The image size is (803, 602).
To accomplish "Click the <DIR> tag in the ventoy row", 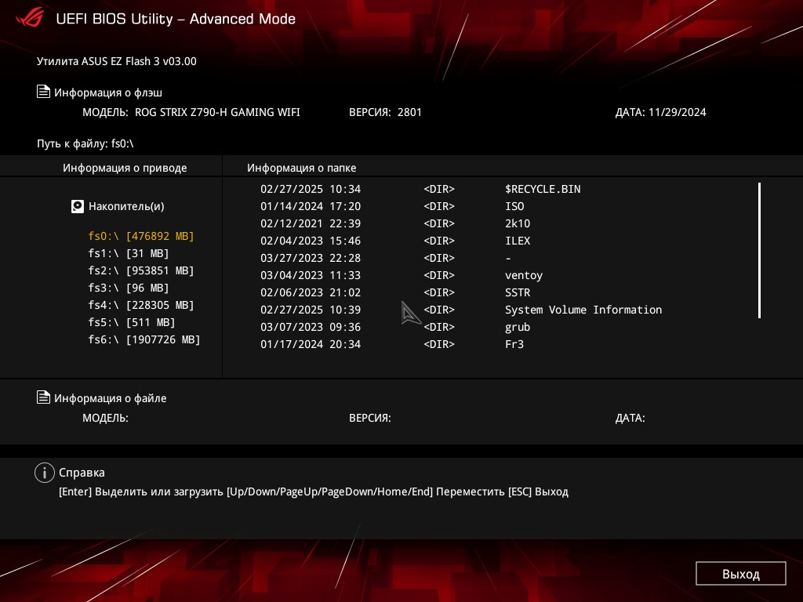I will point(439,275).
